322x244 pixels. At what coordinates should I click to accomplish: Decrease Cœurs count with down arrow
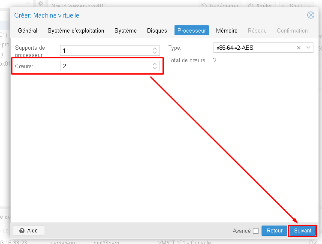(x=155, y=68)
